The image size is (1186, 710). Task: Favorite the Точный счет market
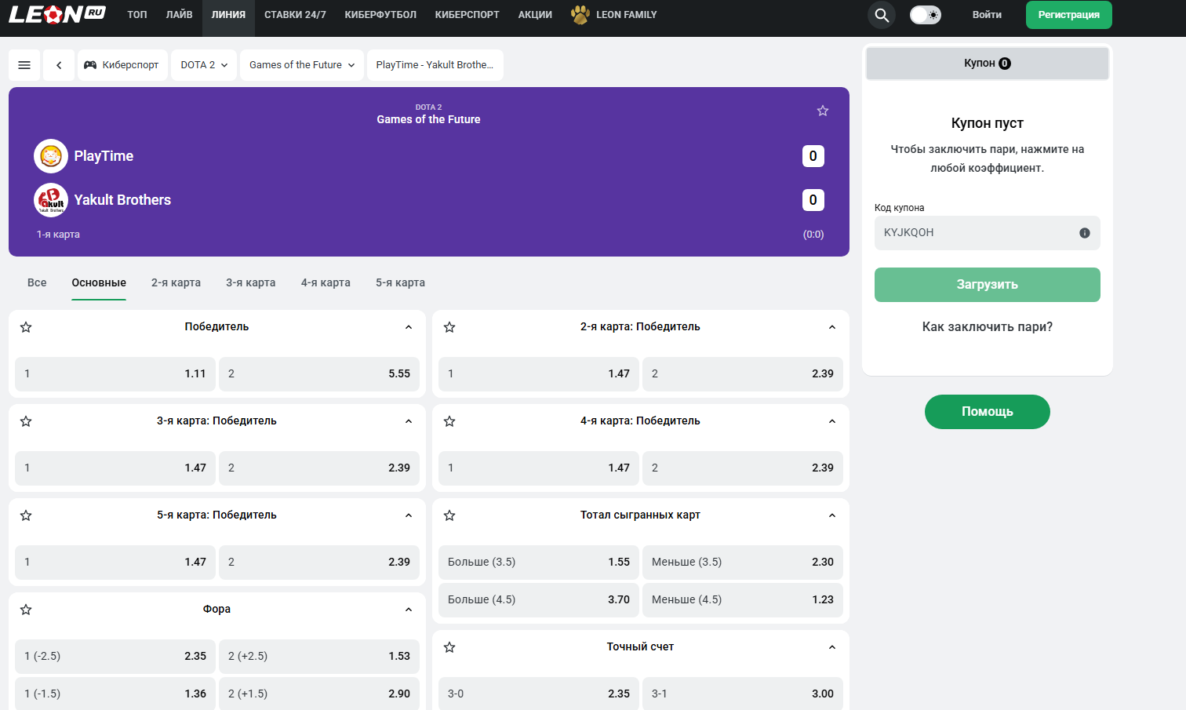(x=449, y=647)
